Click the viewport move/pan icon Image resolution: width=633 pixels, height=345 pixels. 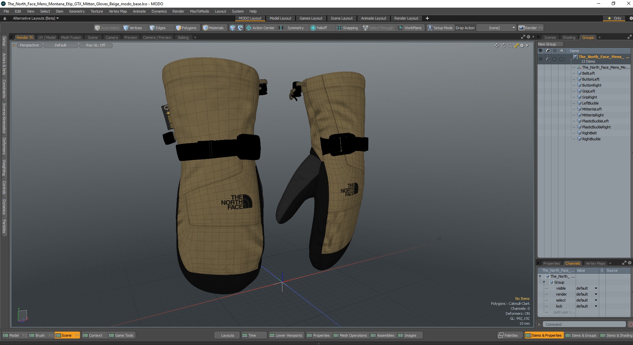497,45
